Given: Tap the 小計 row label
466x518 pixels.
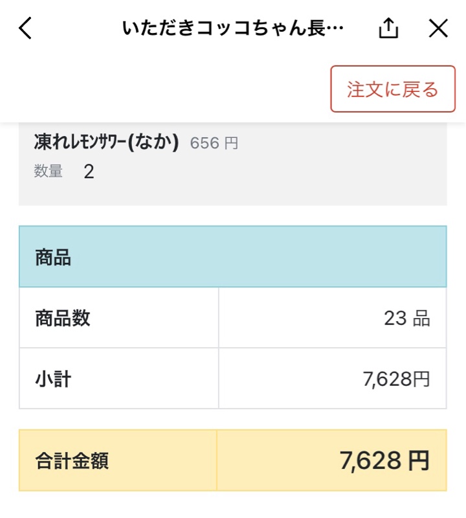Looking at the screenshot, I should tap(53, 379).
